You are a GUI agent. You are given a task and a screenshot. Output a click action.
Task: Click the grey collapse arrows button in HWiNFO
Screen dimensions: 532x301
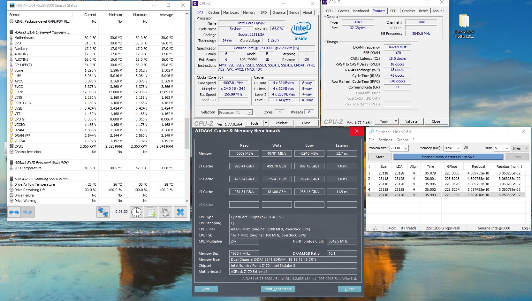click(28, 212)
